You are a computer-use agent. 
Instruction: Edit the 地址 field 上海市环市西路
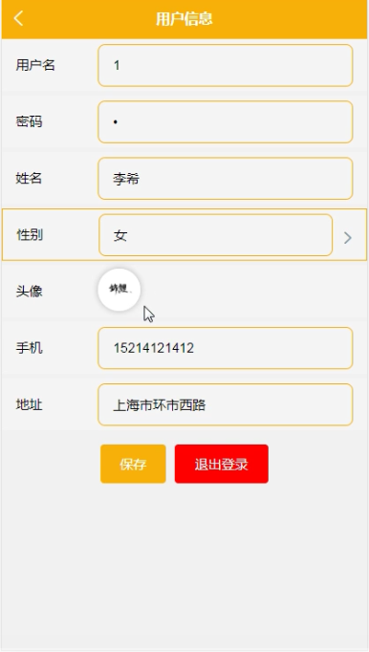225,404
